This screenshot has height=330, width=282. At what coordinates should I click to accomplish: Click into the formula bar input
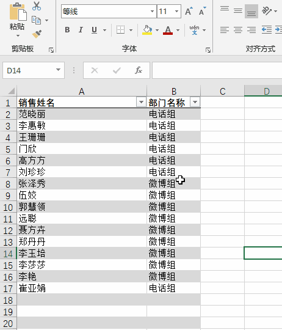coord(217,70)
